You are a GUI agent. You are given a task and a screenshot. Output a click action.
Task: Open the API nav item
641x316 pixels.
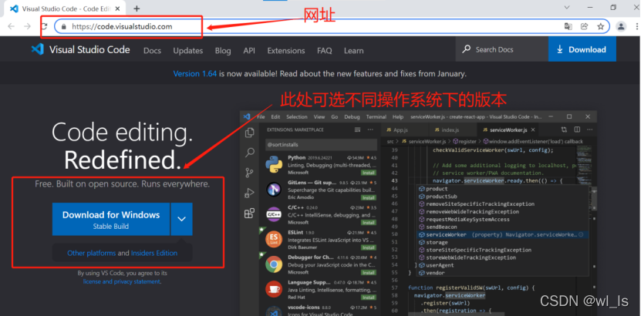click(249, 51)
